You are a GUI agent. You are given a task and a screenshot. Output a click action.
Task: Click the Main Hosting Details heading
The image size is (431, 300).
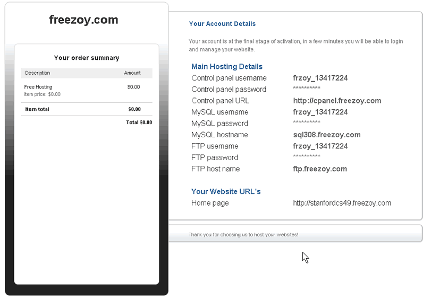point(227,67)
